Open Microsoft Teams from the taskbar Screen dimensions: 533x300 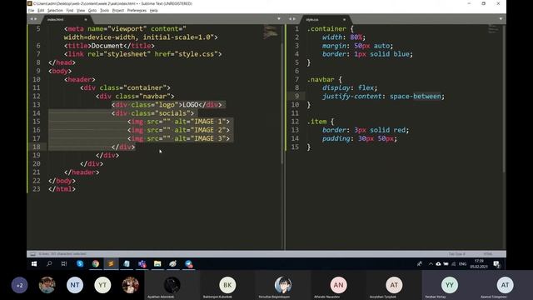[x=142, y=264]
